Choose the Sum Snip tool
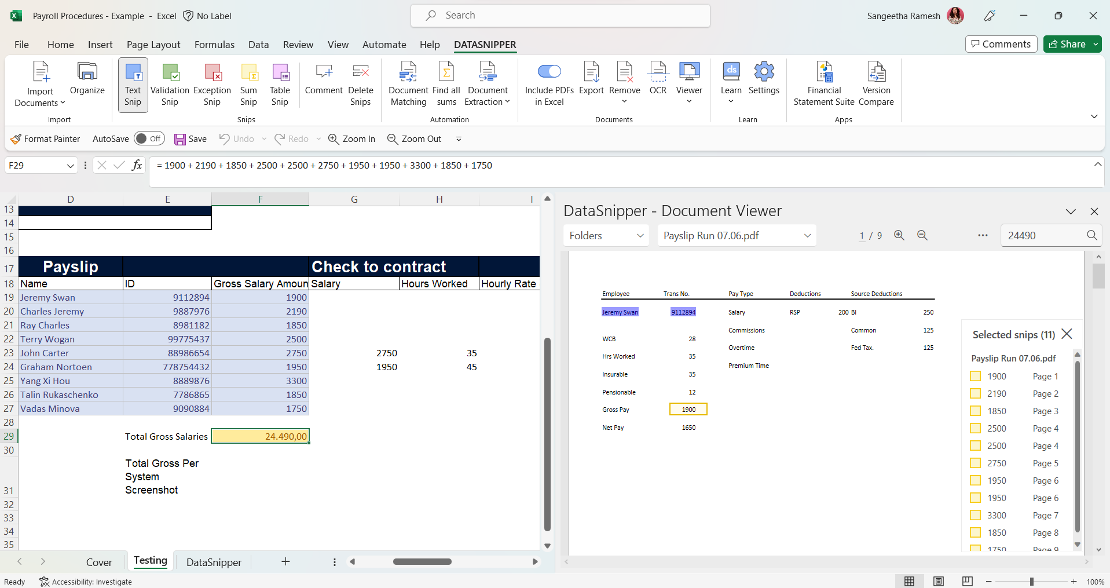Screen dimensions: 1110x588 pyautogui.click(x=248, y=84)
